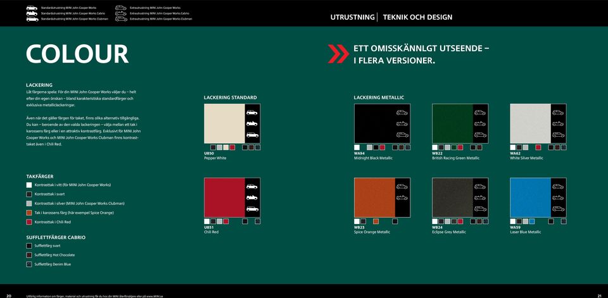Screen dimensions: 608x298
Task: Click the red Kontrasttak i Chili Red square
Action: (29, 223)
